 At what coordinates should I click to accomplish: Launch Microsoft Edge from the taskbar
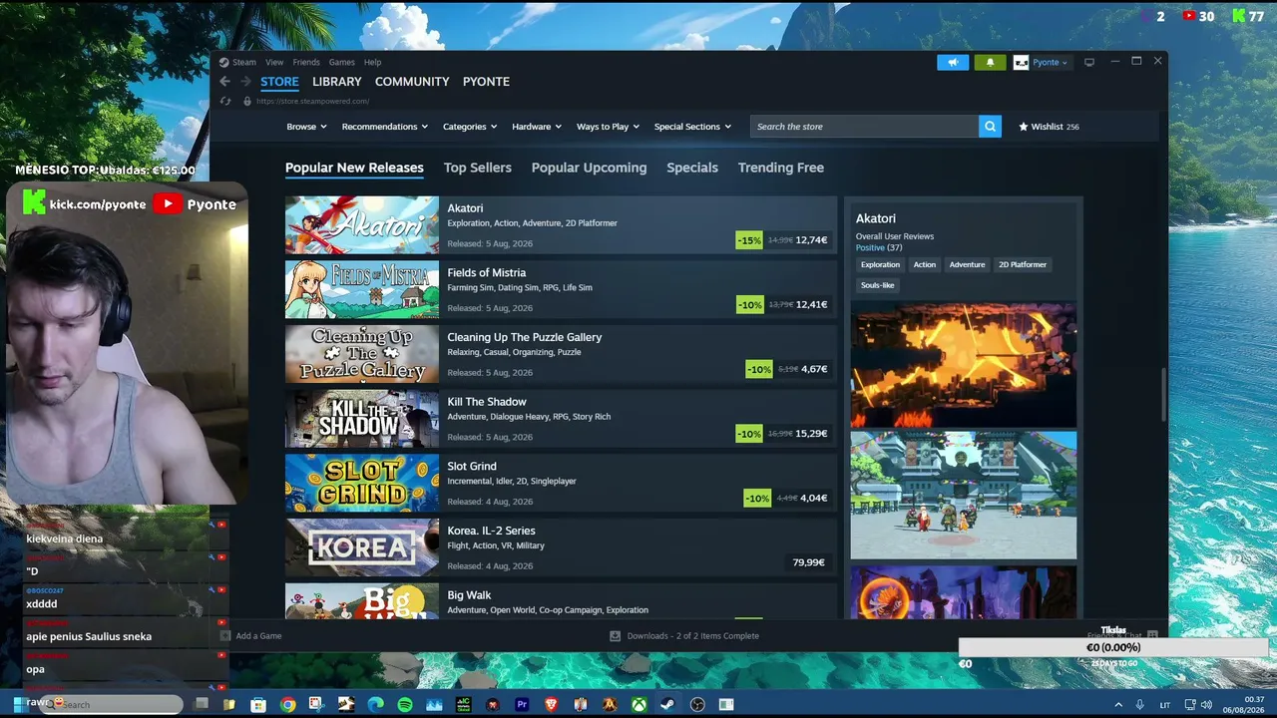tap(375, 705)
